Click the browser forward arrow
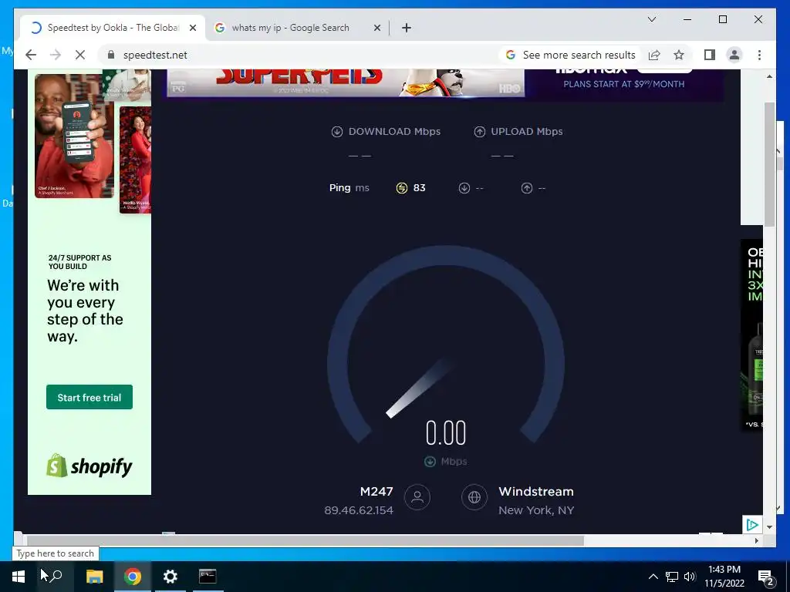This screenshot has height=592, width=790. tap(56, 55)
